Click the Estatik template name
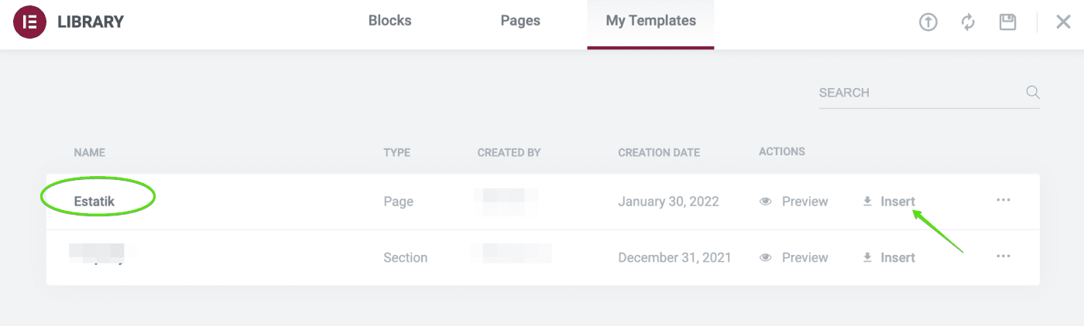This screenshot has height=326, width=1084. point(95,202)
